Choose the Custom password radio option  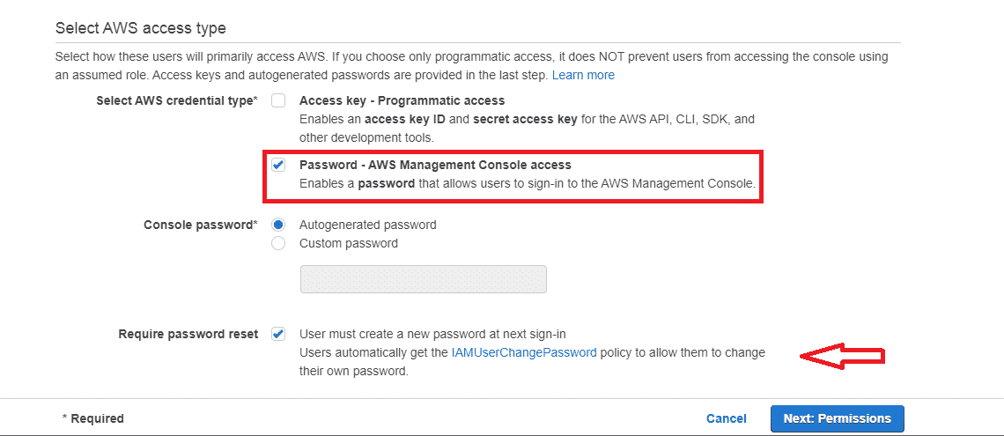click(x=278, y=243)
